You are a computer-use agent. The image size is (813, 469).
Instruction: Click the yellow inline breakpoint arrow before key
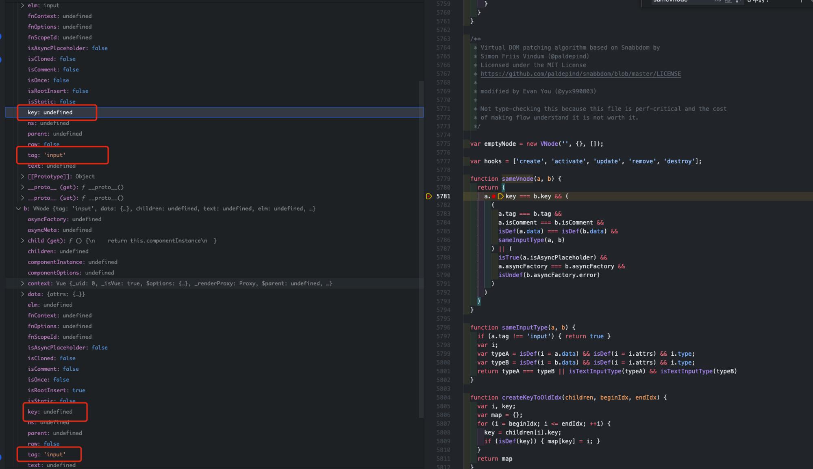click(x=500, y=197)
